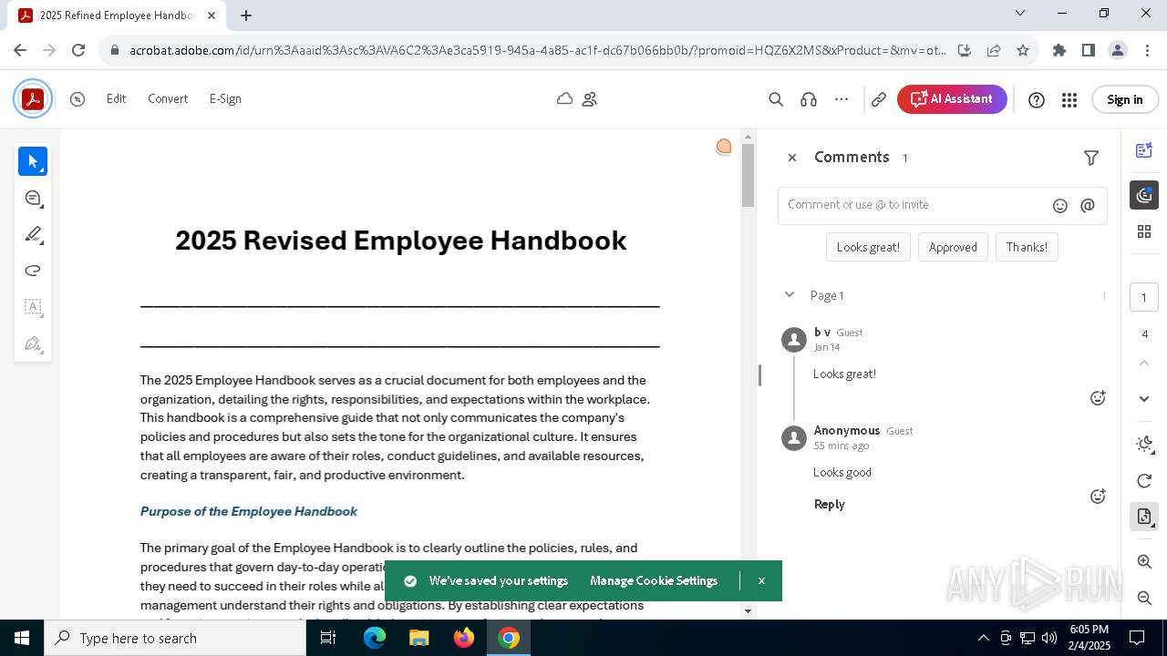This screenshot has width=1167, height=656.
Task: Select the arrow selection tool
Action: click(33, 161)
